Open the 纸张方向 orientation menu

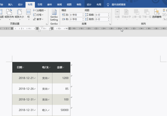[x=10, y=14]
